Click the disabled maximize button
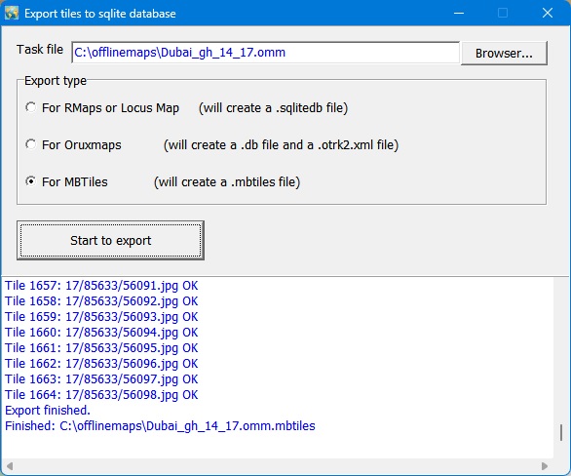Screen dimensions: 571x476 click(503, 13)
